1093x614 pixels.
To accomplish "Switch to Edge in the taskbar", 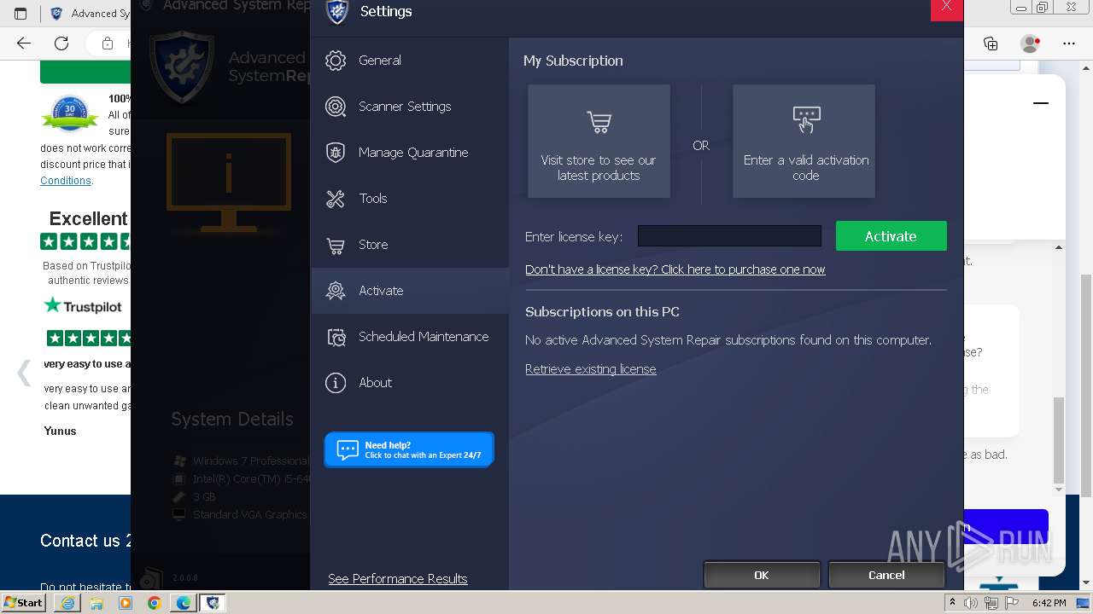I will (x=184, y=603).
